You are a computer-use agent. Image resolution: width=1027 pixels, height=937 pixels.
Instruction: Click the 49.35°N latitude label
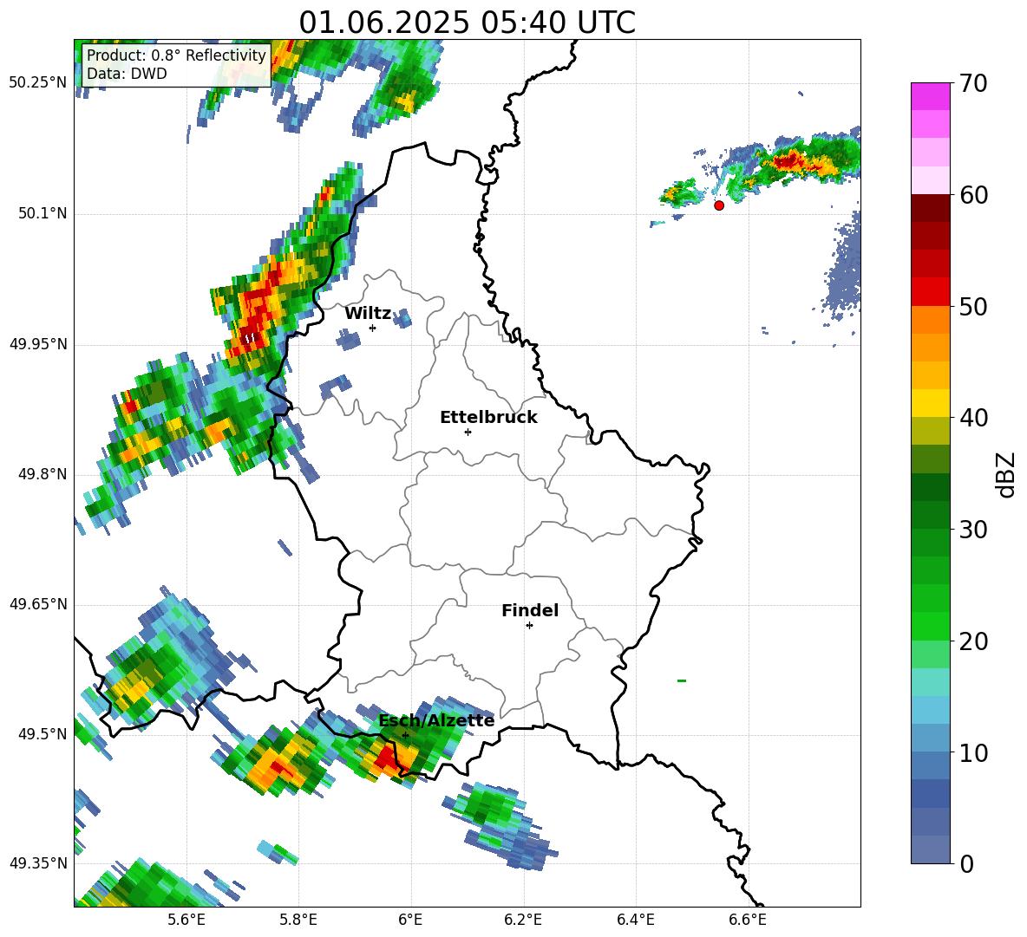[38, 863]
